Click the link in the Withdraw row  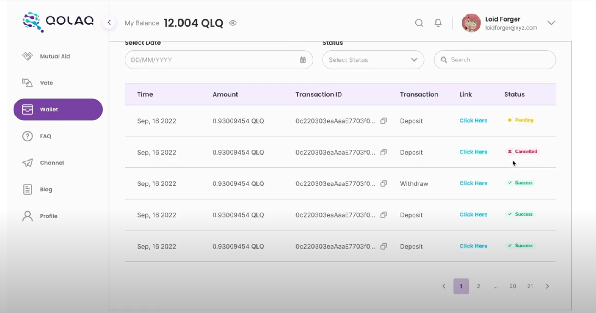(x=473, y=183)
